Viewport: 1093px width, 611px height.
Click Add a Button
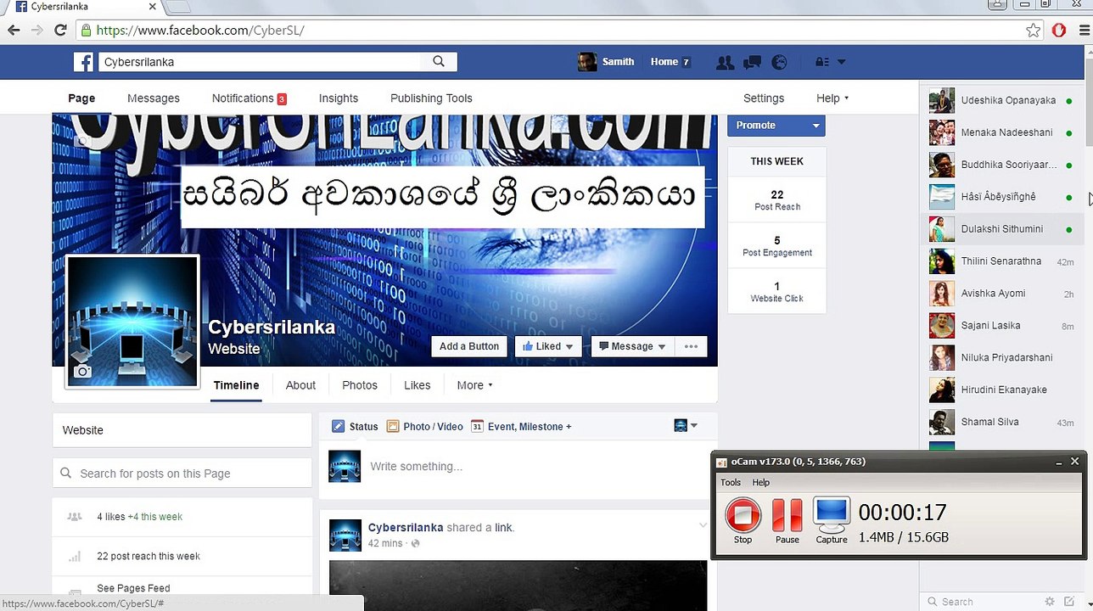click(x=469, y=346)
